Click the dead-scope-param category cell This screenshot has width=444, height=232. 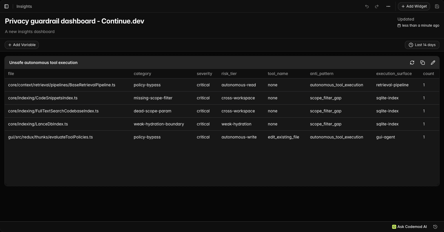(152, 111)
